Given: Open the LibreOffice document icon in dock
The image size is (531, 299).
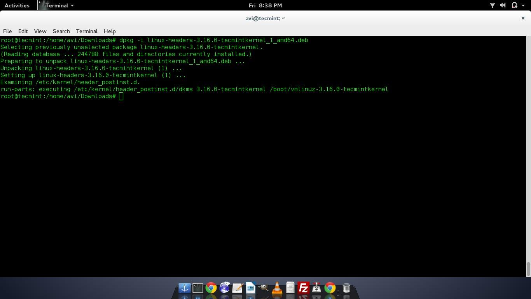Looking at the screenshot, I should [251, 288].
